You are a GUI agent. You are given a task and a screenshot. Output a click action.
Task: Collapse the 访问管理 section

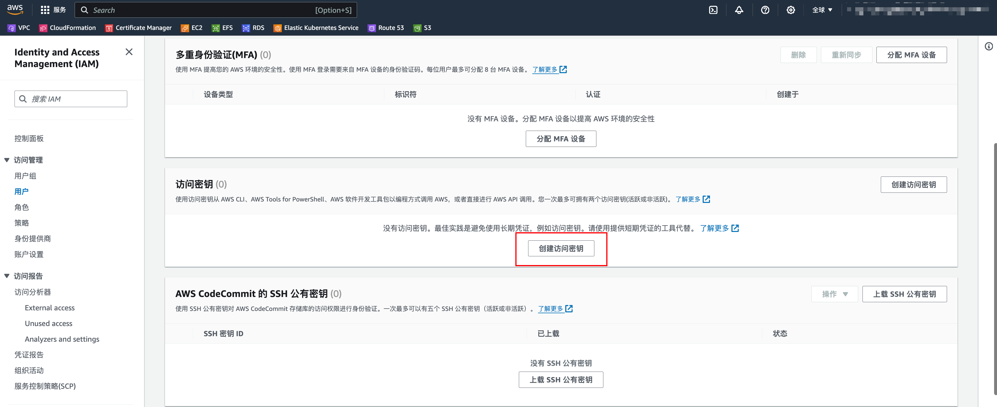[7, 160]
